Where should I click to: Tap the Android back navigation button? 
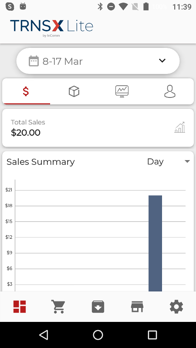pyautogui.click(x=44, y=335)
